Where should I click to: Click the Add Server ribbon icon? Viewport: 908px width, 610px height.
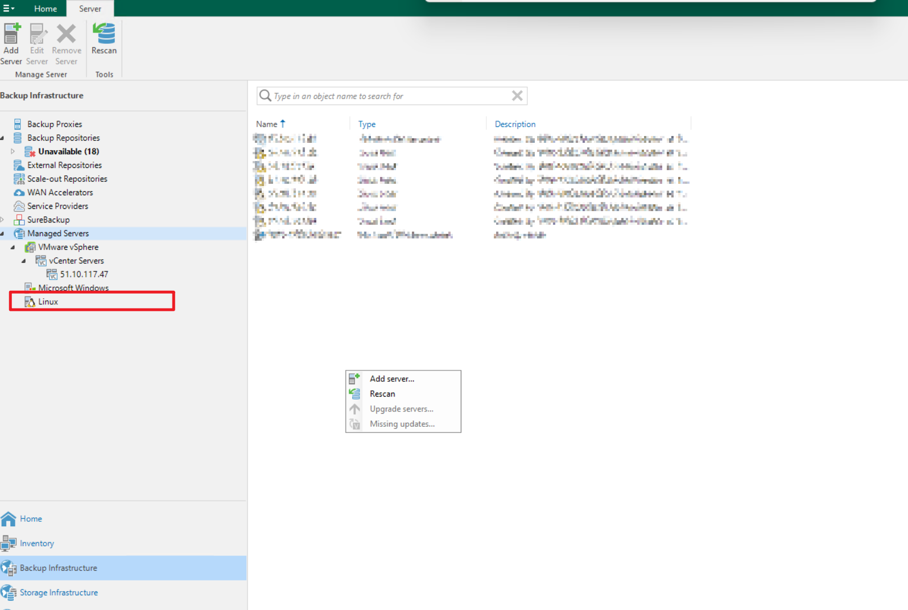(x=11, y=34)
